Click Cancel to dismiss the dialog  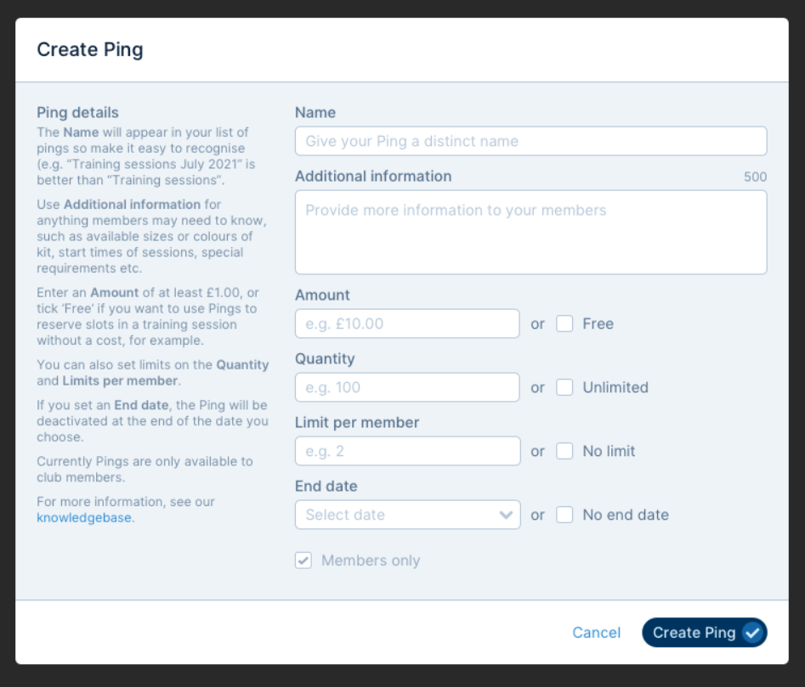[x=596, y=633]
